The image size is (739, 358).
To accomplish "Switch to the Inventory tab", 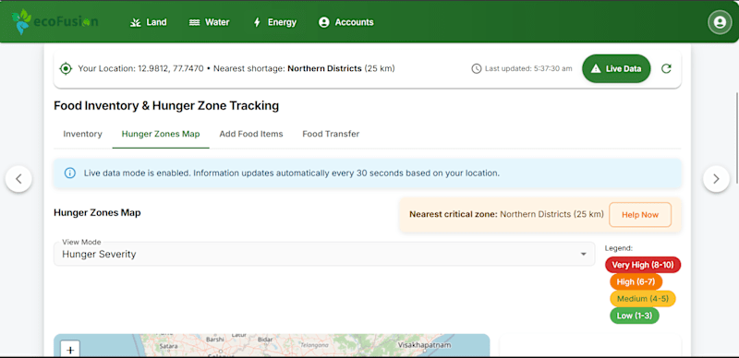I will [82, 135].
